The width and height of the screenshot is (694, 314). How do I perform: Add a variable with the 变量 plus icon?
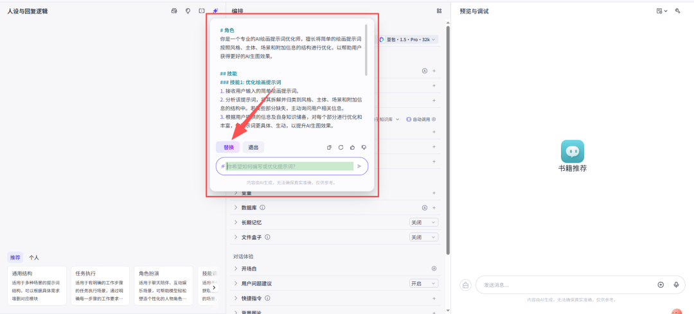(434, 193)
